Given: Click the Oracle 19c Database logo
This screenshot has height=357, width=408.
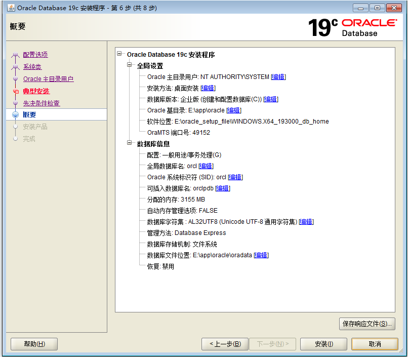Looking at the screenshot, I should (x=353, y=27).
